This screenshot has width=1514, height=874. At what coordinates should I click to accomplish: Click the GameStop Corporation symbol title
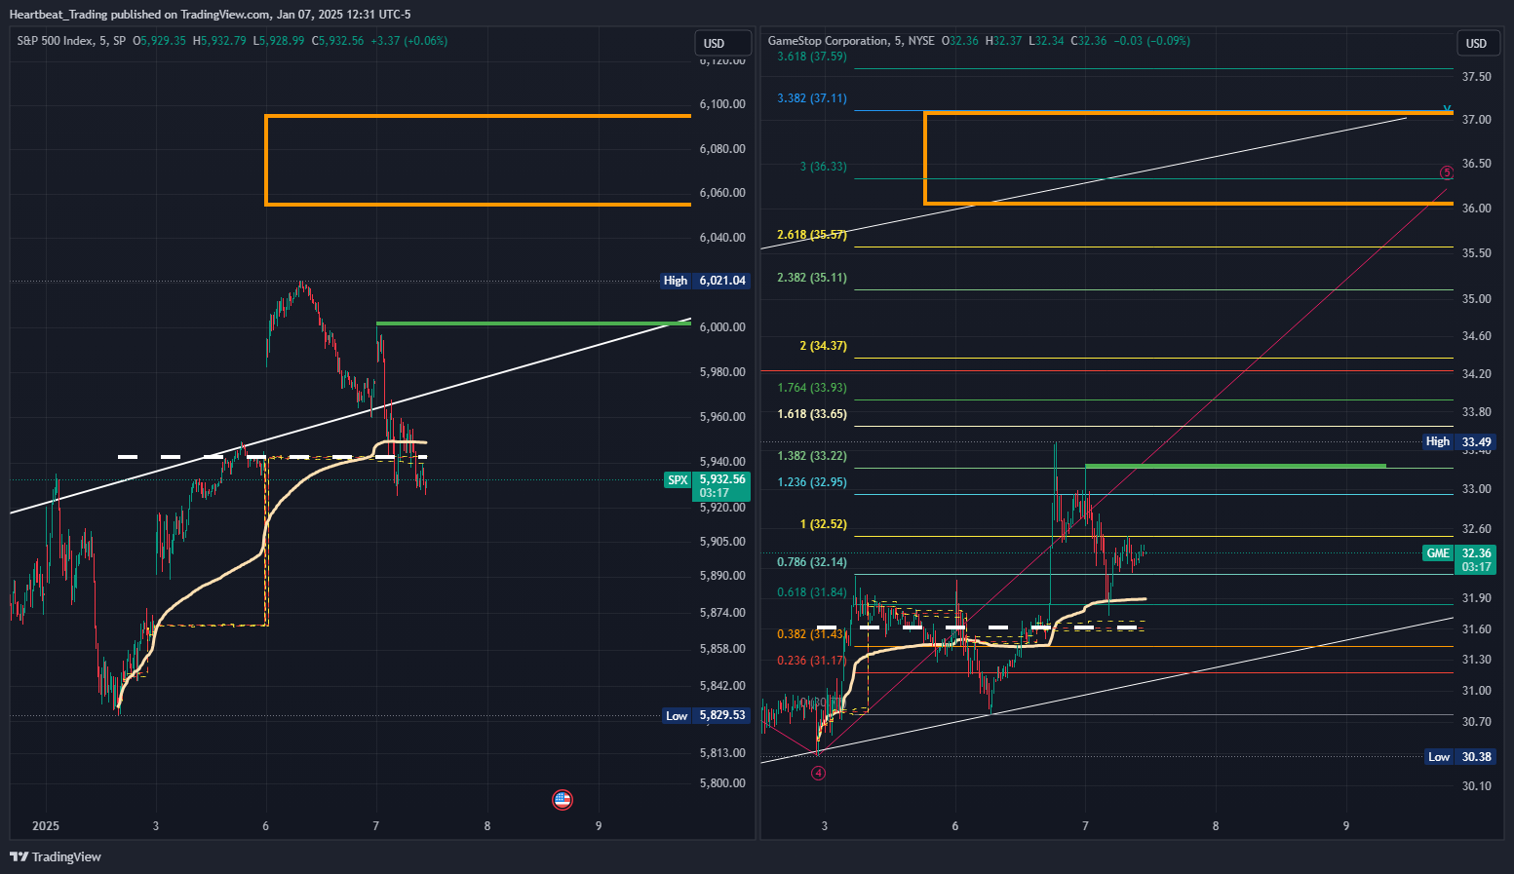[851, 41]
